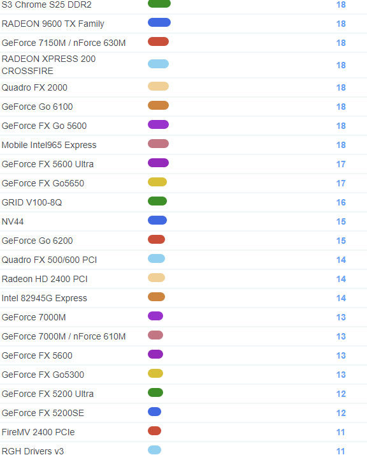Click score 17 for GeForce FX Go5650
Viewport: 367px width, 455px height.
341,183
